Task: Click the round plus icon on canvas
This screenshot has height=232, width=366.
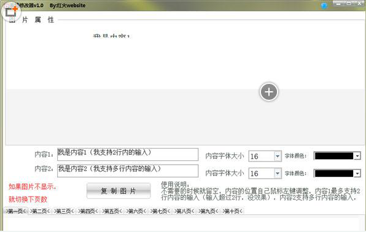Action: (268, 92)
